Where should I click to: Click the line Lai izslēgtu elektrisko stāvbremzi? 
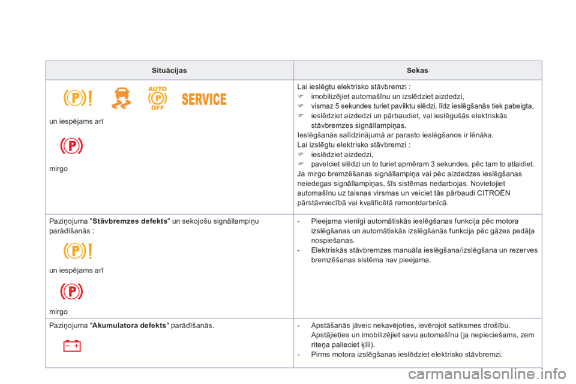click(353, 145)
